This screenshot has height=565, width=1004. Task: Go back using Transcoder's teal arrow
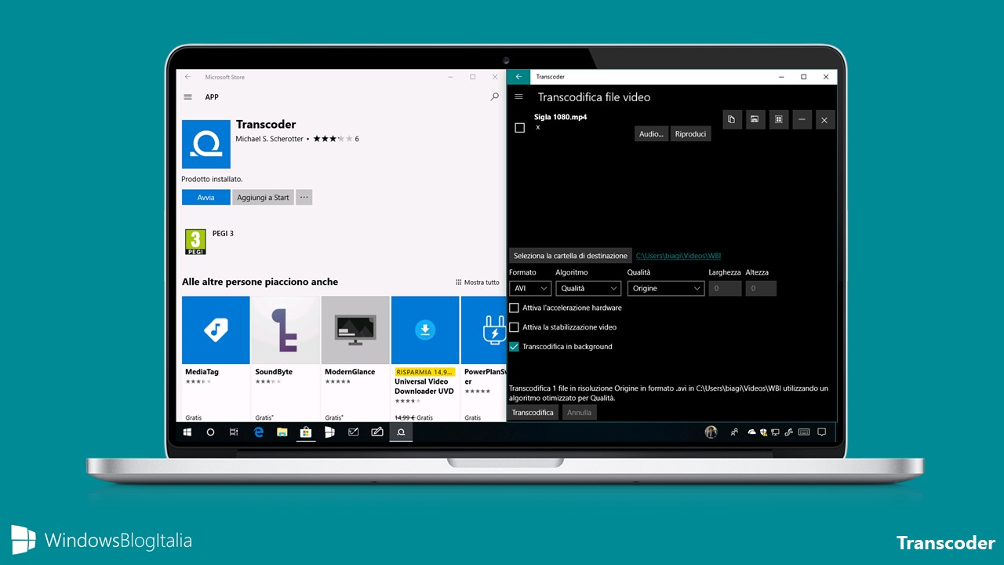pos(519,77)
